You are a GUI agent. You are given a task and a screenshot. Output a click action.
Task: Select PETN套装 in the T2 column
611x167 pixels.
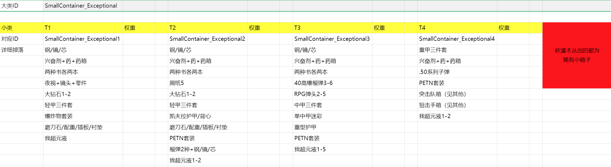208,138
